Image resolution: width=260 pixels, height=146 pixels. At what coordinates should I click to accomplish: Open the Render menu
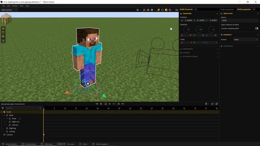click(x=15, y=6)
